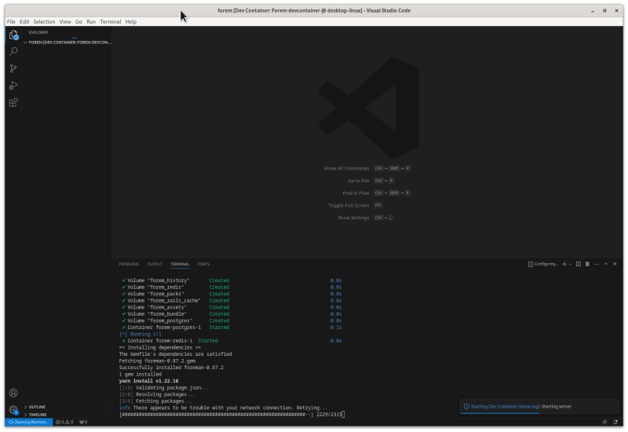Click '[3/6] Fetching packages...' terminal line
This screenshot has height=432, width=628.
tap(155, 401)
